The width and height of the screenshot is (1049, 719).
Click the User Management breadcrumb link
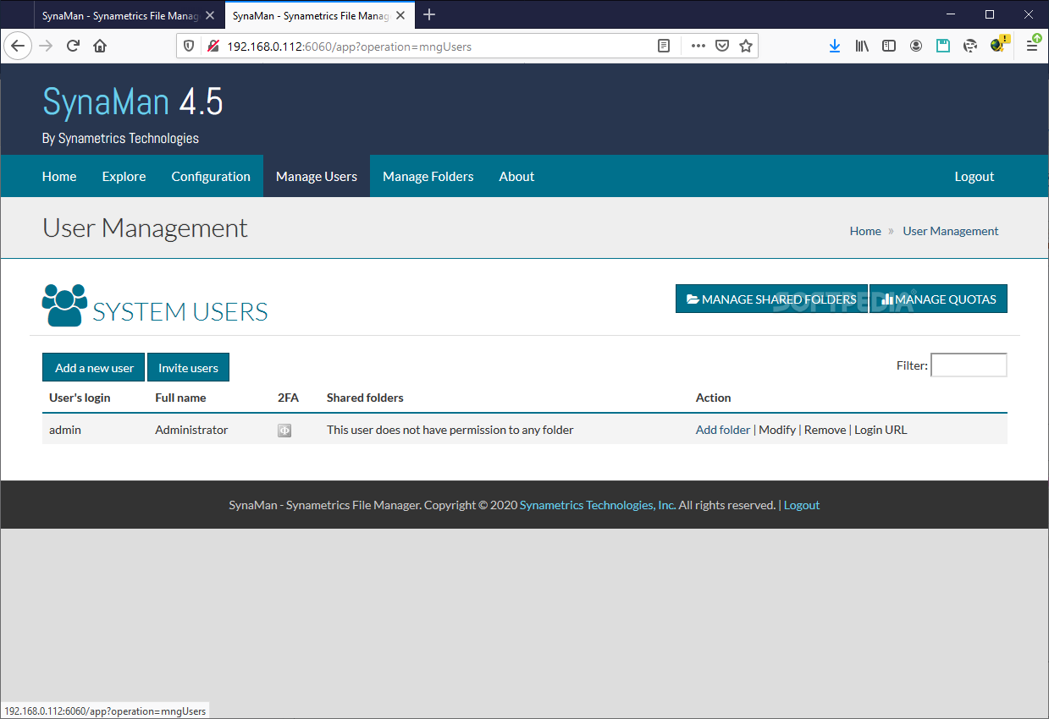click(x=951, y=230)
